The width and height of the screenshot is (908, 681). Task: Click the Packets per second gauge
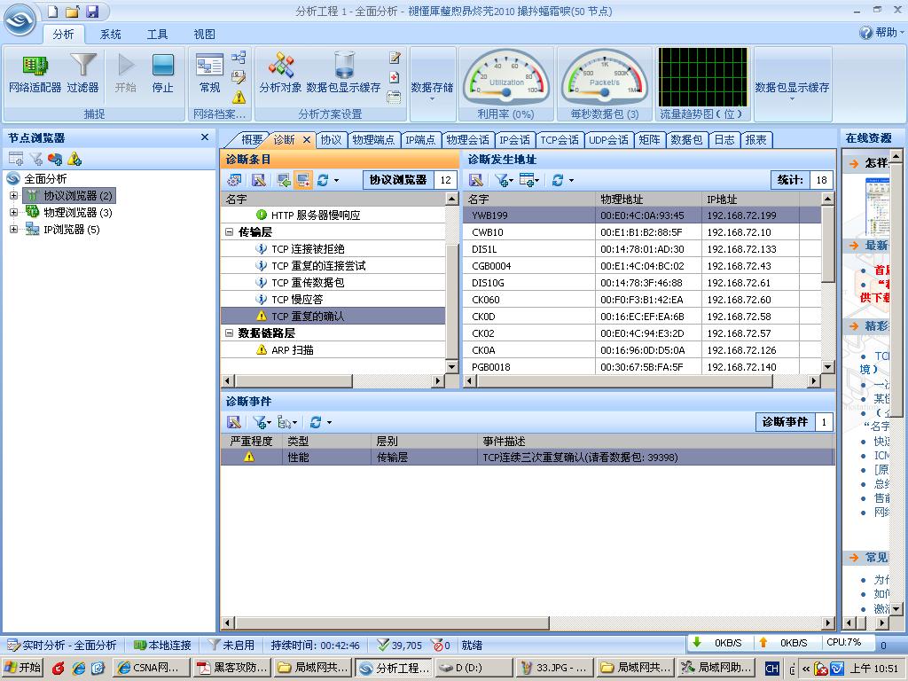(x=605, y=78)
